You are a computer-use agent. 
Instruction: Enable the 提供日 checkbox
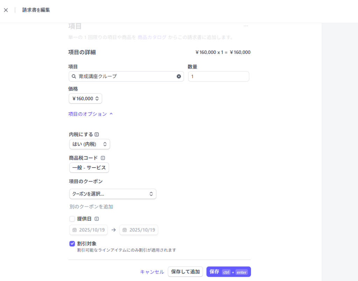72,219
